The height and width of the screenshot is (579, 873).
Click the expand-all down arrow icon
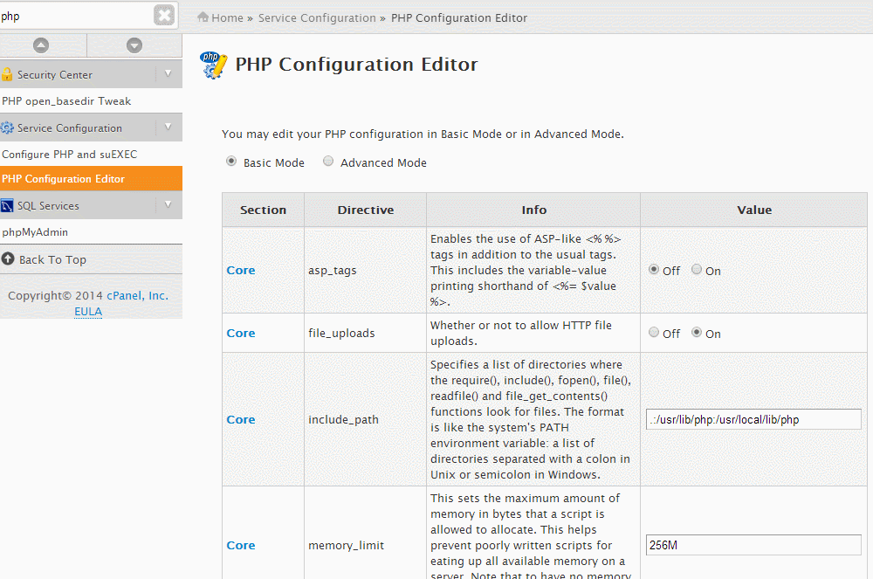coord(134,45)
